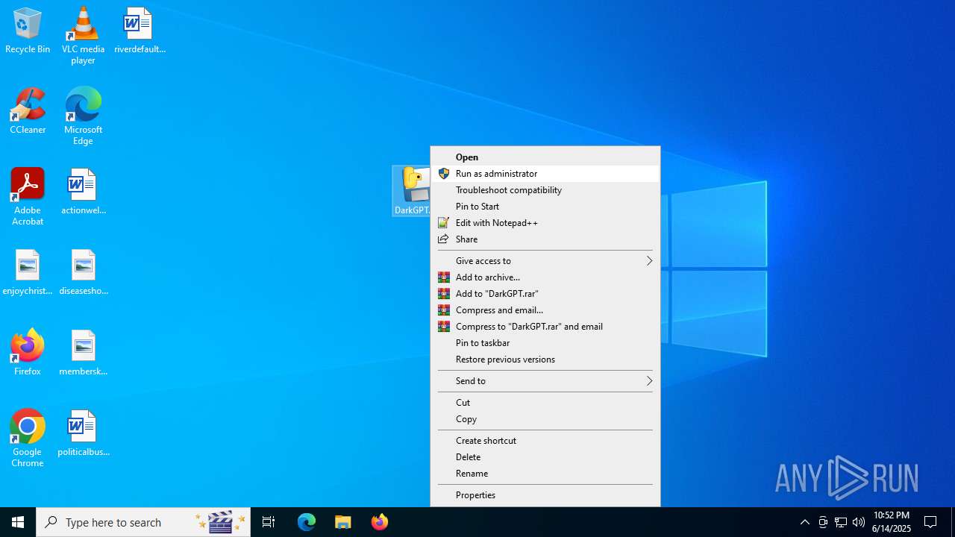The height and width of the screenshot is (537, 955).
Task: Open File Explorer from taskbar
Action: [x=343, y=522]
